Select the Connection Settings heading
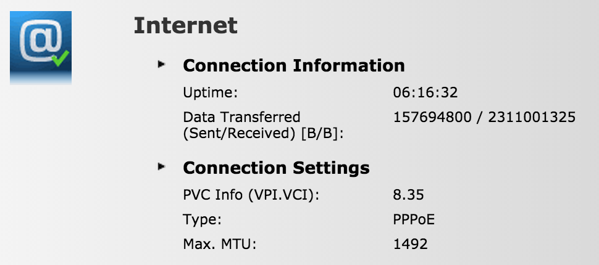 [276, 168]
